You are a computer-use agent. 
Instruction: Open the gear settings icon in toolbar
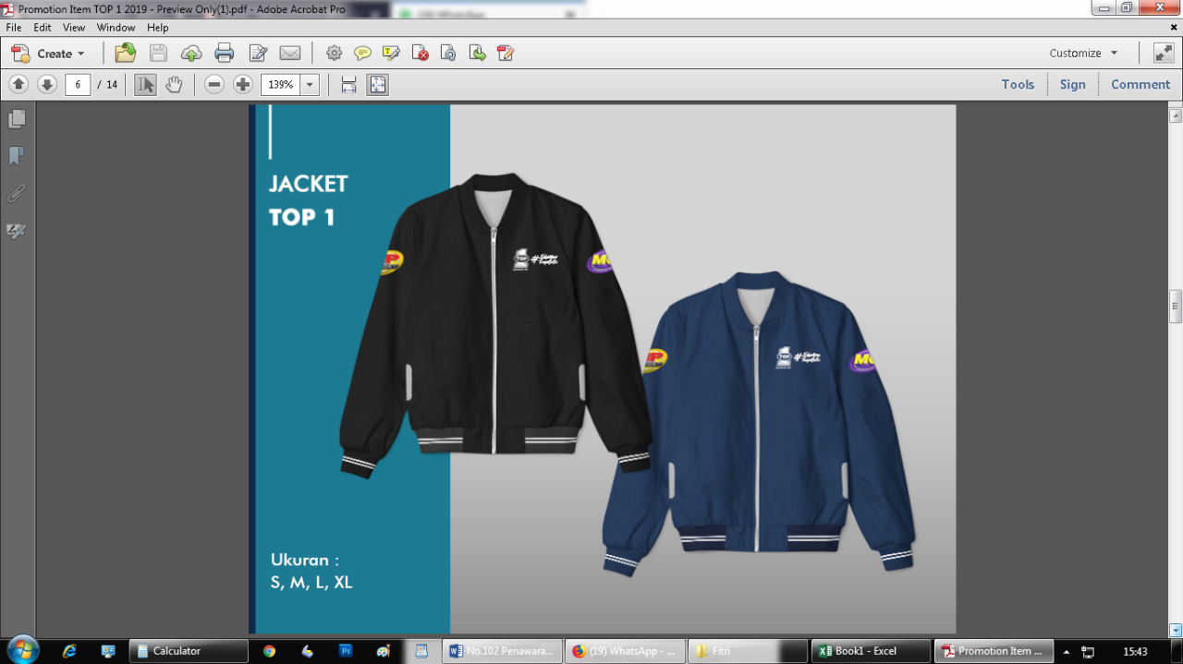pyautogui.click(x=334, y=54)
